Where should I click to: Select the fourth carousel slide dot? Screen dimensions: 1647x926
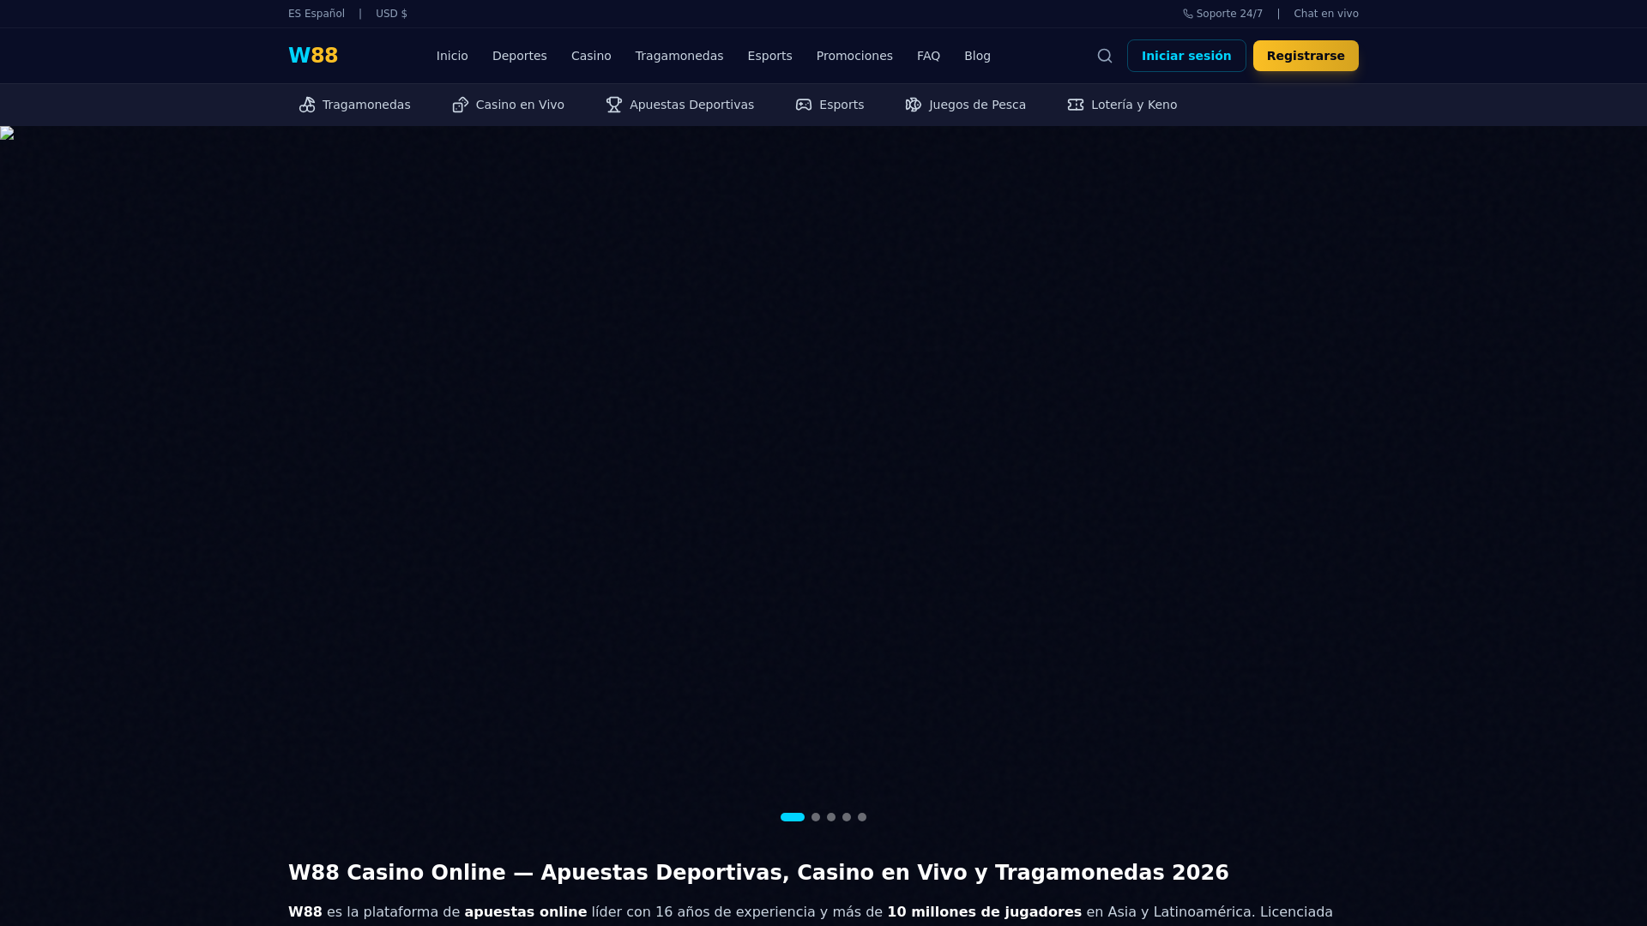847,817
